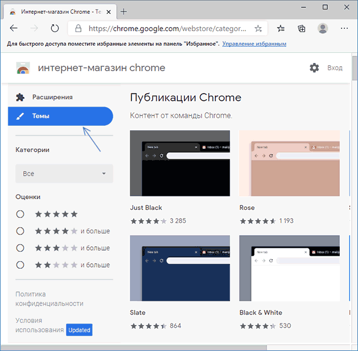
Task: Click the Публикации Chrome heading
Action: [186, 98]
